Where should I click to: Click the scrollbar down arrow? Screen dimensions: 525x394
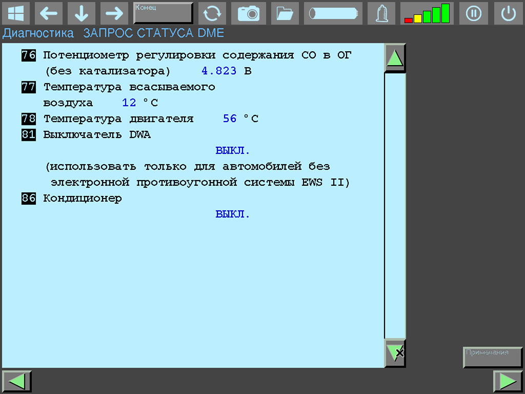click(395, 352)
